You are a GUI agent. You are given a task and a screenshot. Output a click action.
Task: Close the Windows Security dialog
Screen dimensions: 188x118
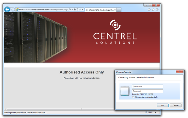(180, 71)
